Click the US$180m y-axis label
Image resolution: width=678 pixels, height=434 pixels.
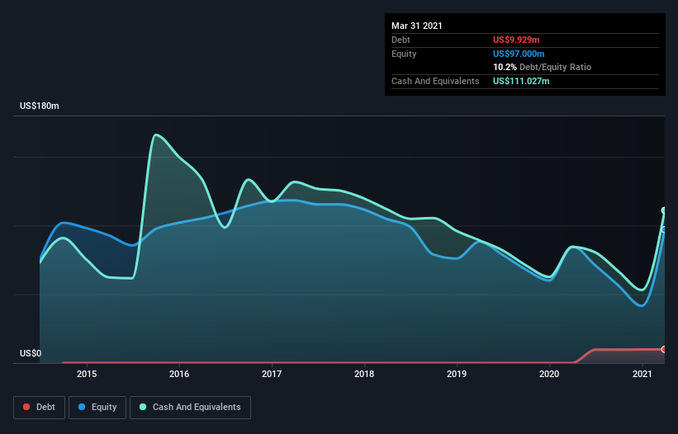point(40,106)
